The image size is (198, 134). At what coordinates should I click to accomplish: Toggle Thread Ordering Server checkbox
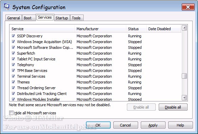(13, 88)
